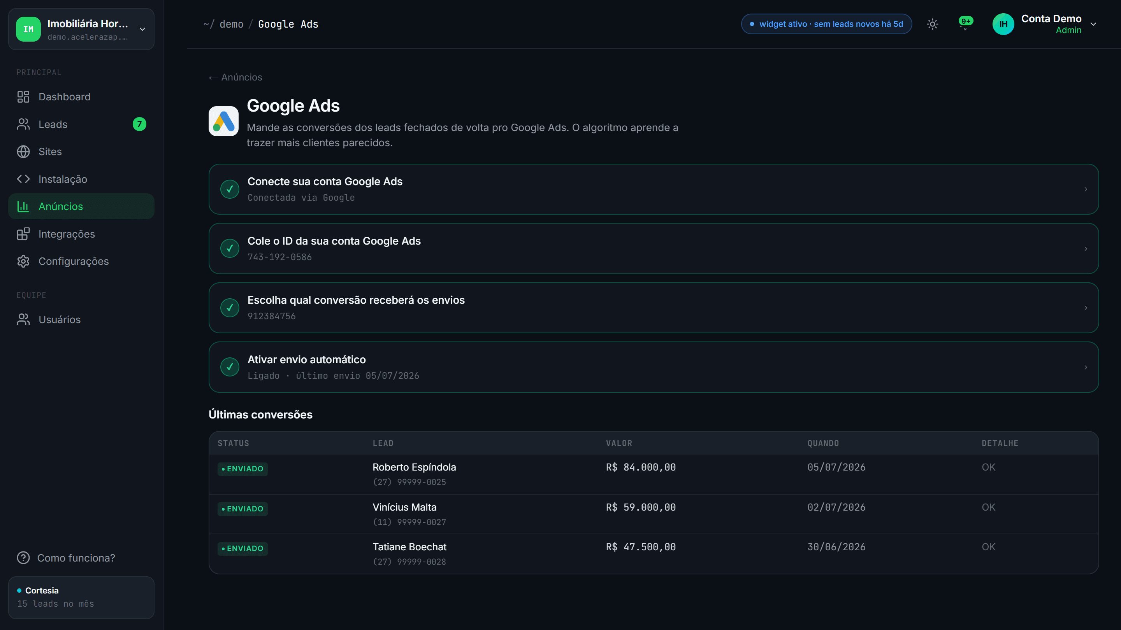
Task: Click the Cortesia plan card
Action: (81, 598)
